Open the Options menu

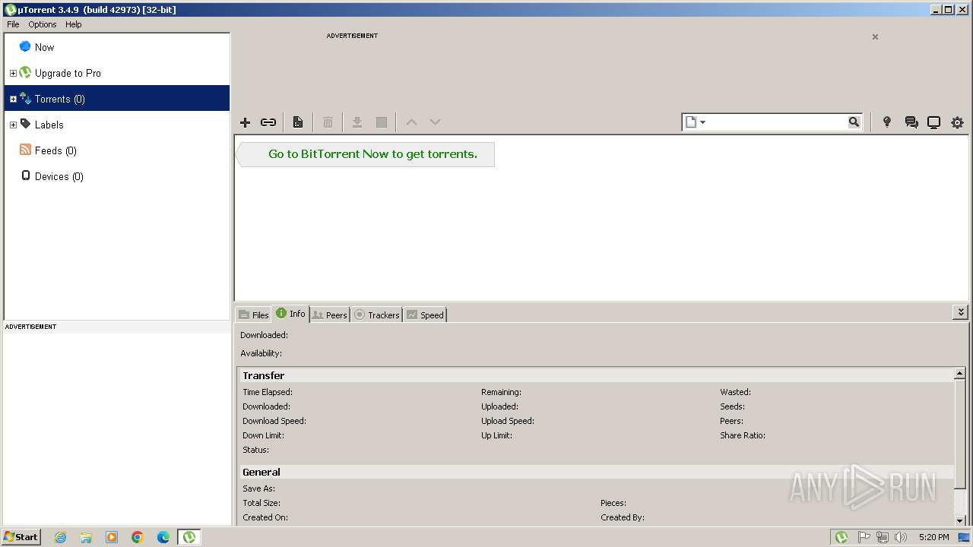point(43,24)
